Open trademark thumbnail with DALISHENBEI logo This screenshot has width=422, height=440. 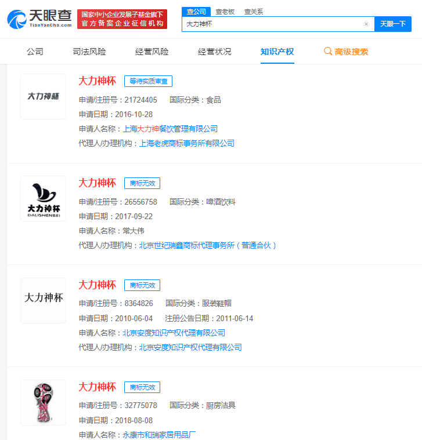(44, 199)
